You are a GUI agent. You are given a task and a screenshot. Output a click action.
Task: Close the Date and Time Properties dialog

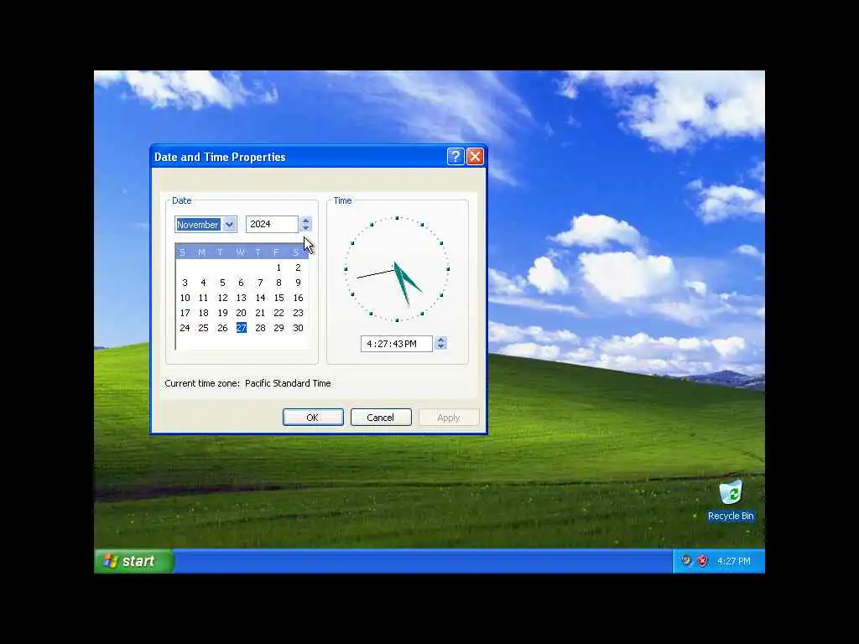475,157
